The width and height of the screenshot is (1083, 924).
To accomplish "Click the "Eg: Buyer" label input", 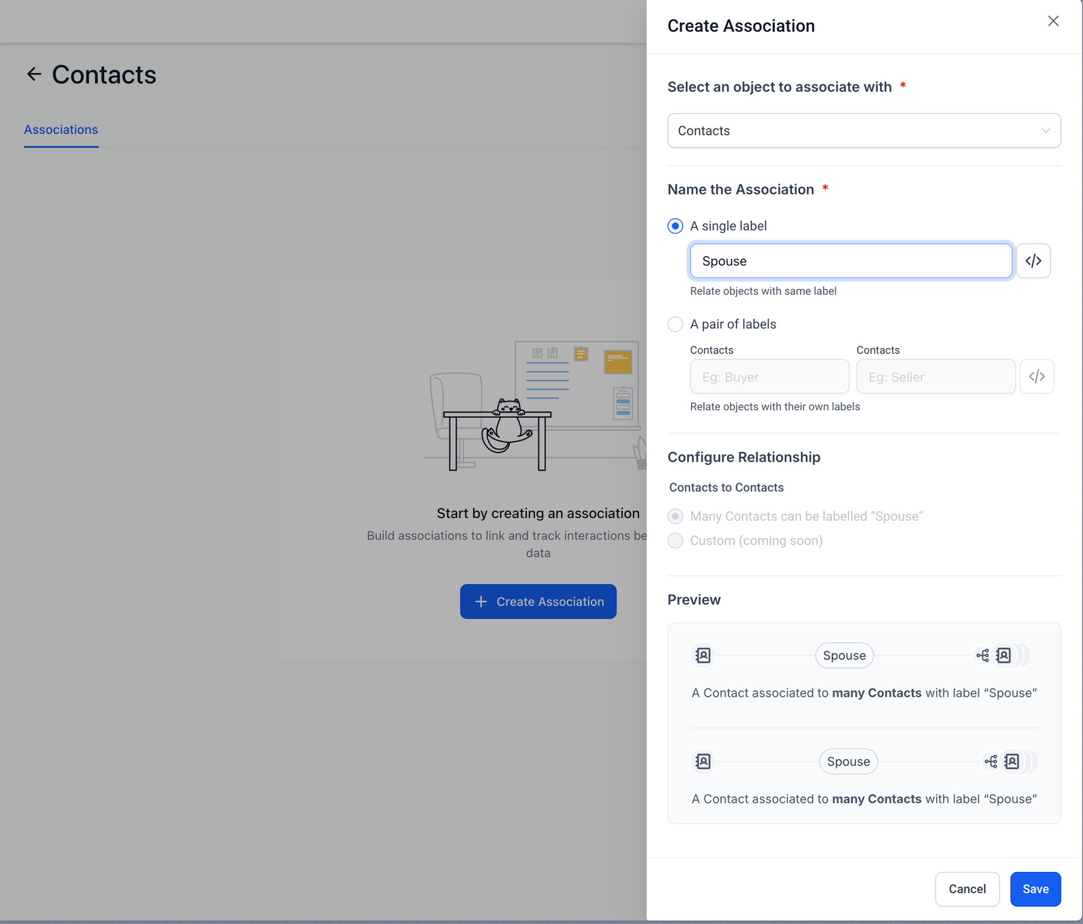I will (769, 377).
